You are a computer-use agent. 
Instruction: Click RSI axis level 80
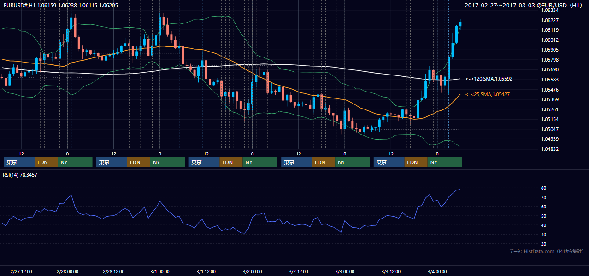click(x=544, y=188)
